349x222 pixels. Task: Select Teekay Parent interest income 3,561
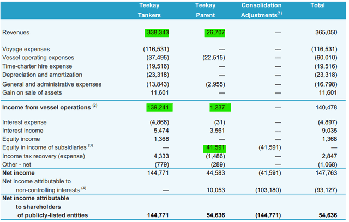[x=217, y=131]
